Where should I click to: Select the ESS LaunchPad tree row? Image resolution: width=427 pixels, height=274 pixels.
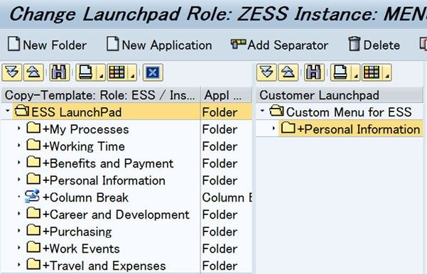click(126, 112)
